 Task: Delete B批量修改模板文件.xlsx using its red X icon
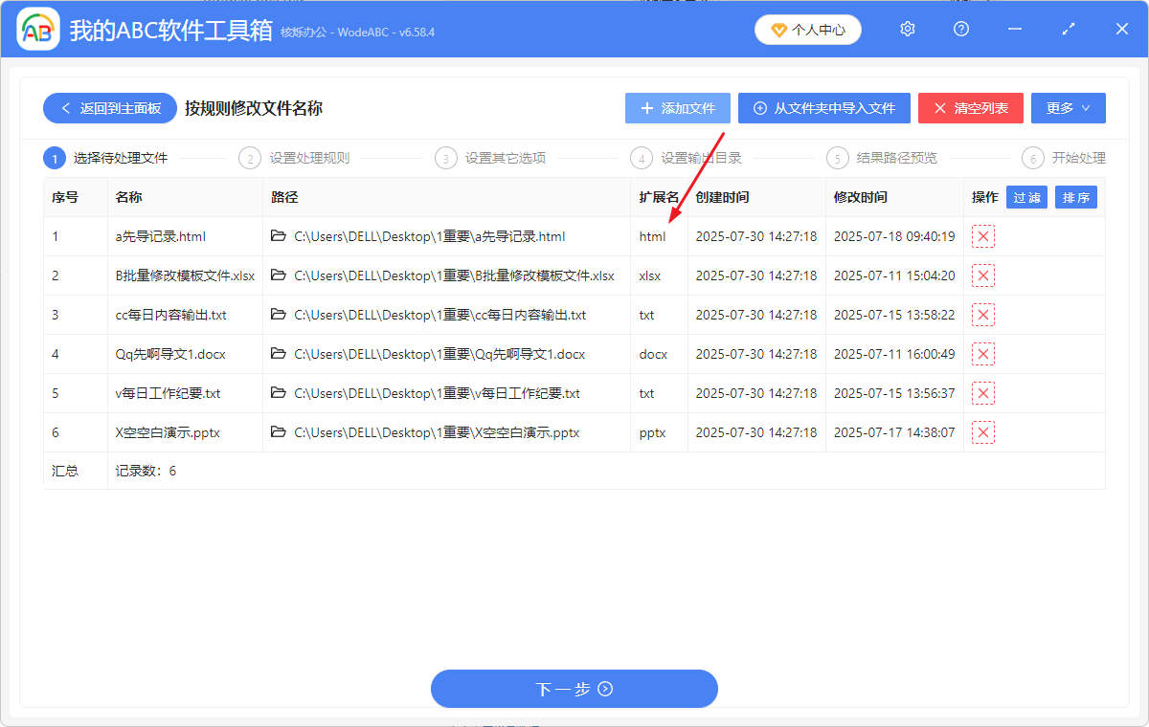(983, 275)
